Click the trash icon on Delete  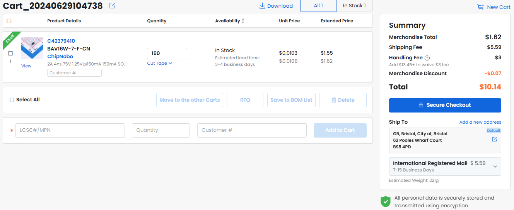pyautogui.click(x=334, y=100)
